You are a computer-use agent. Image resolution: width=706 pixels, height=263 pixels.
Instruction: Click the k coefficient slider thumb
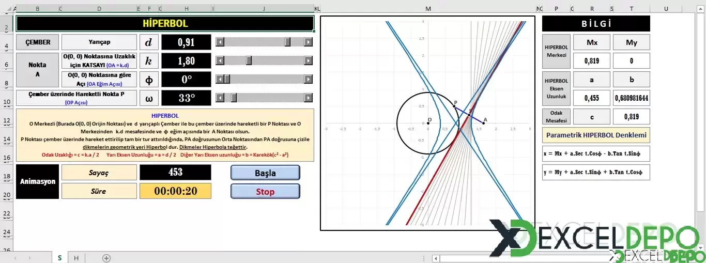tap(249, 60)
